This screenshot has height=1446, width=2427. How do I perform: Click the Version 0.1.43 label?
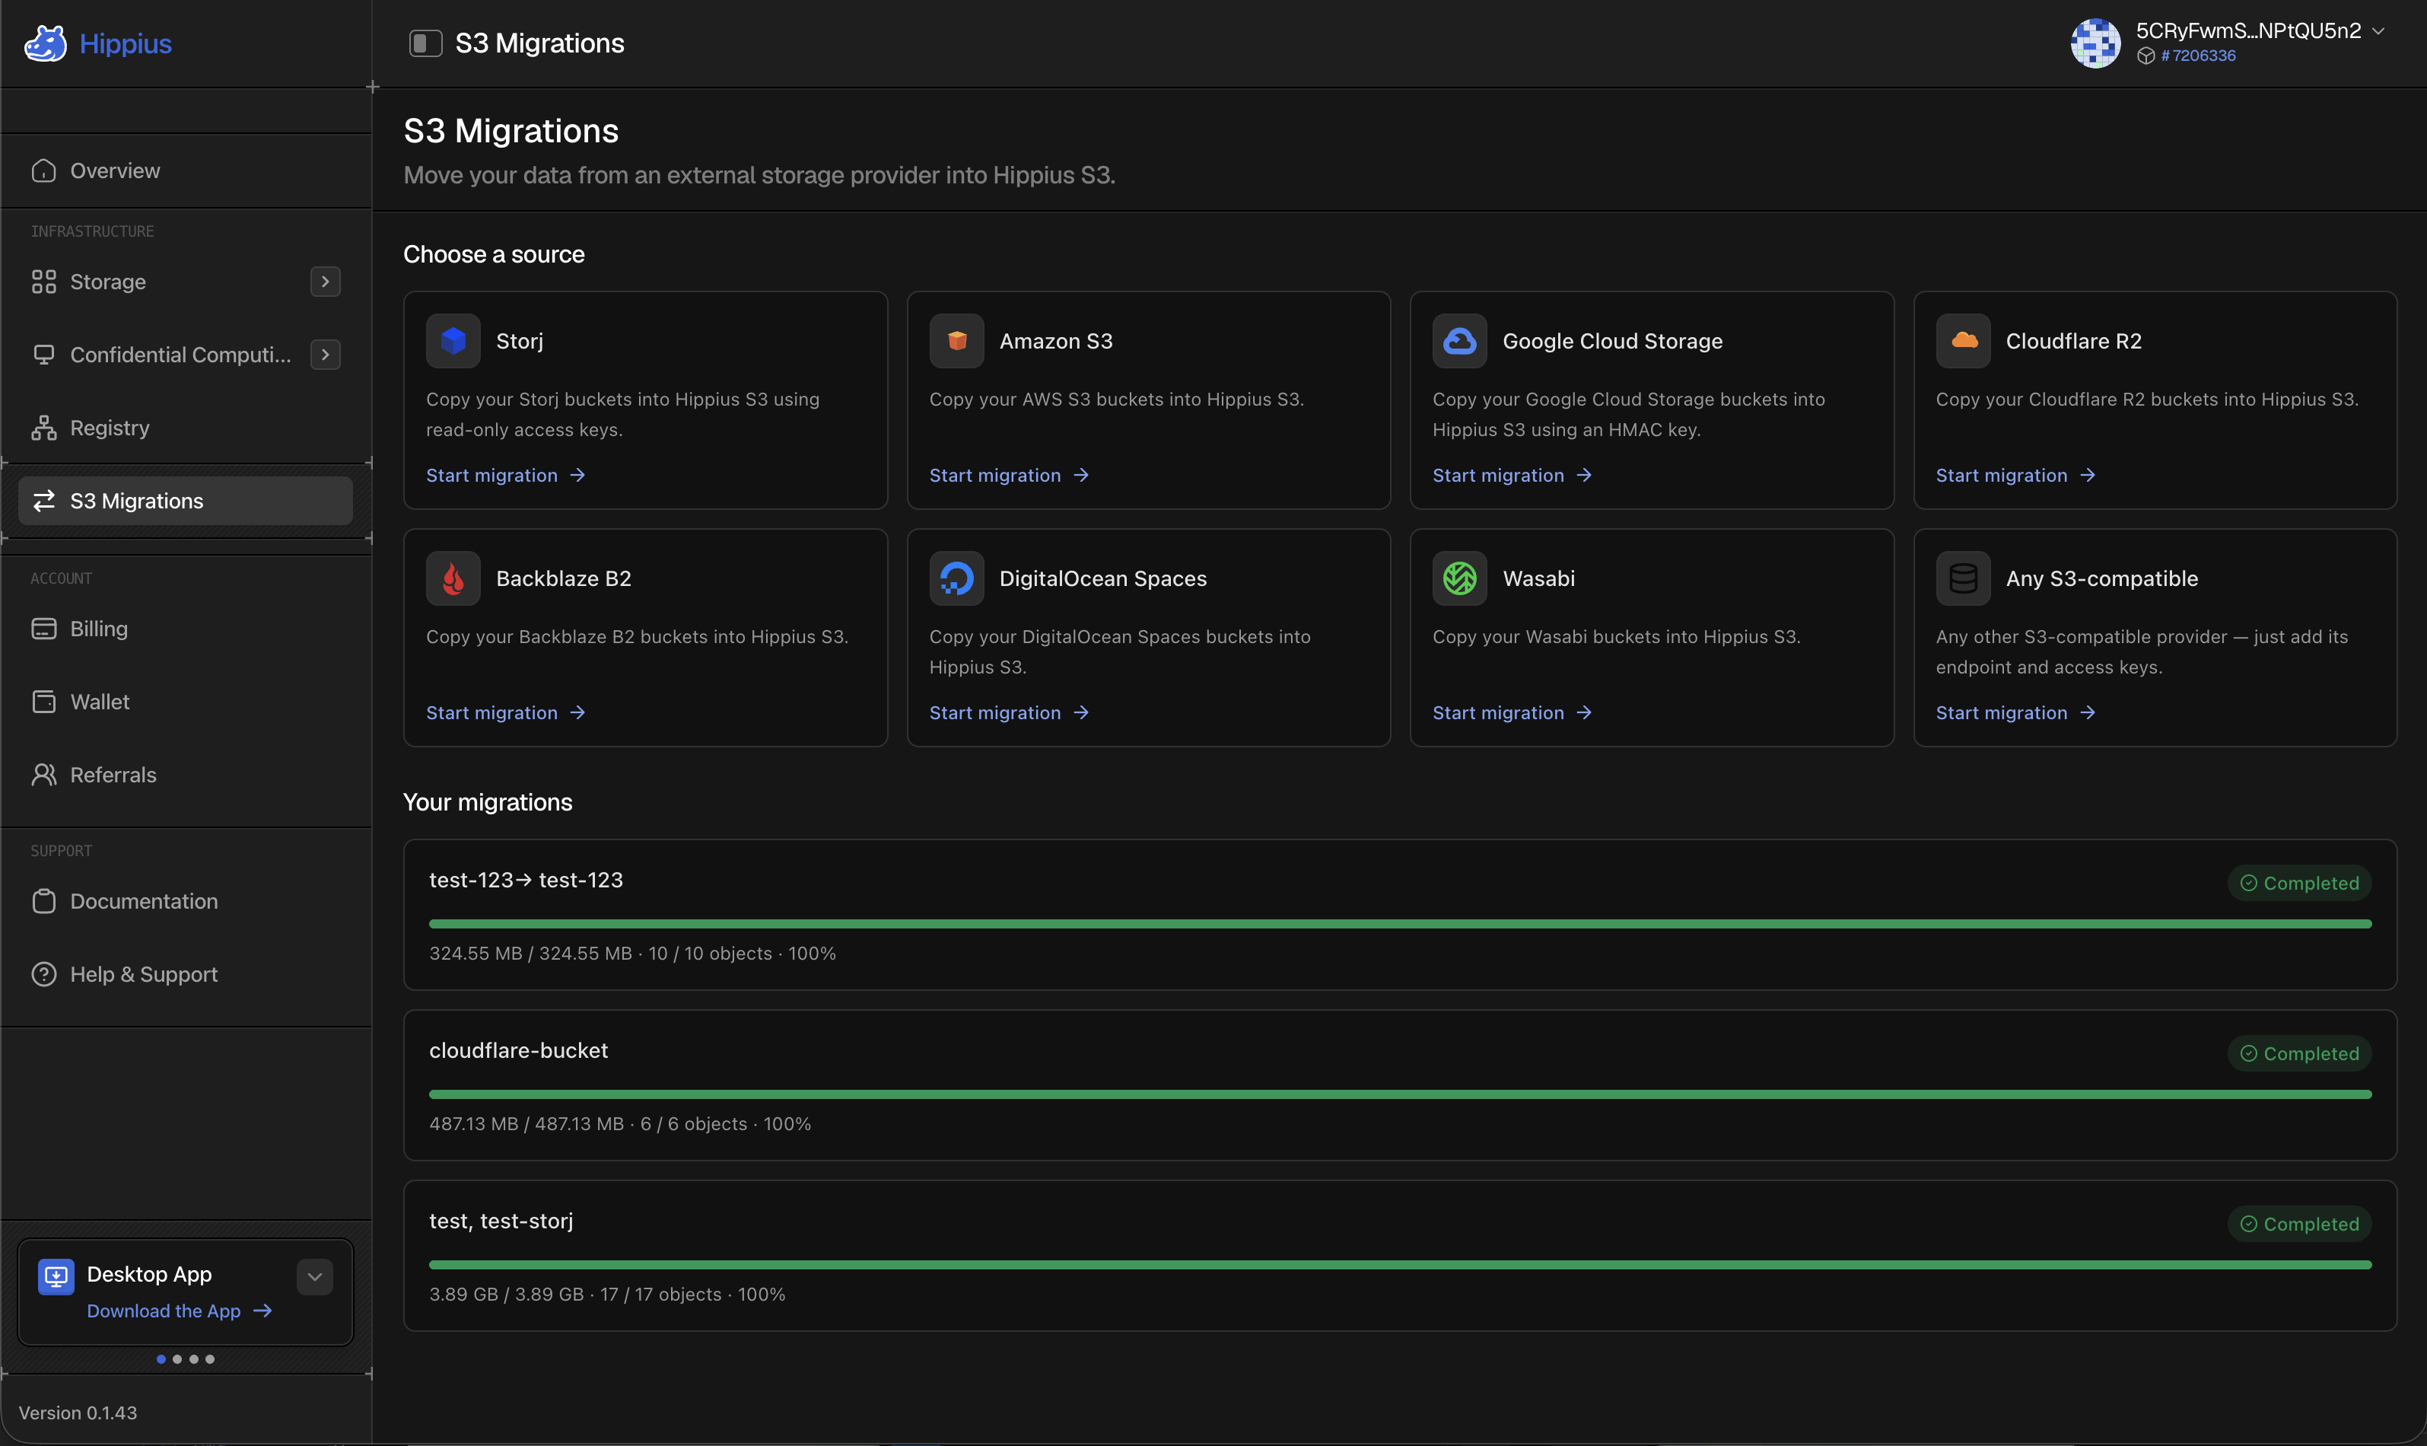[x=78, y=1413]
